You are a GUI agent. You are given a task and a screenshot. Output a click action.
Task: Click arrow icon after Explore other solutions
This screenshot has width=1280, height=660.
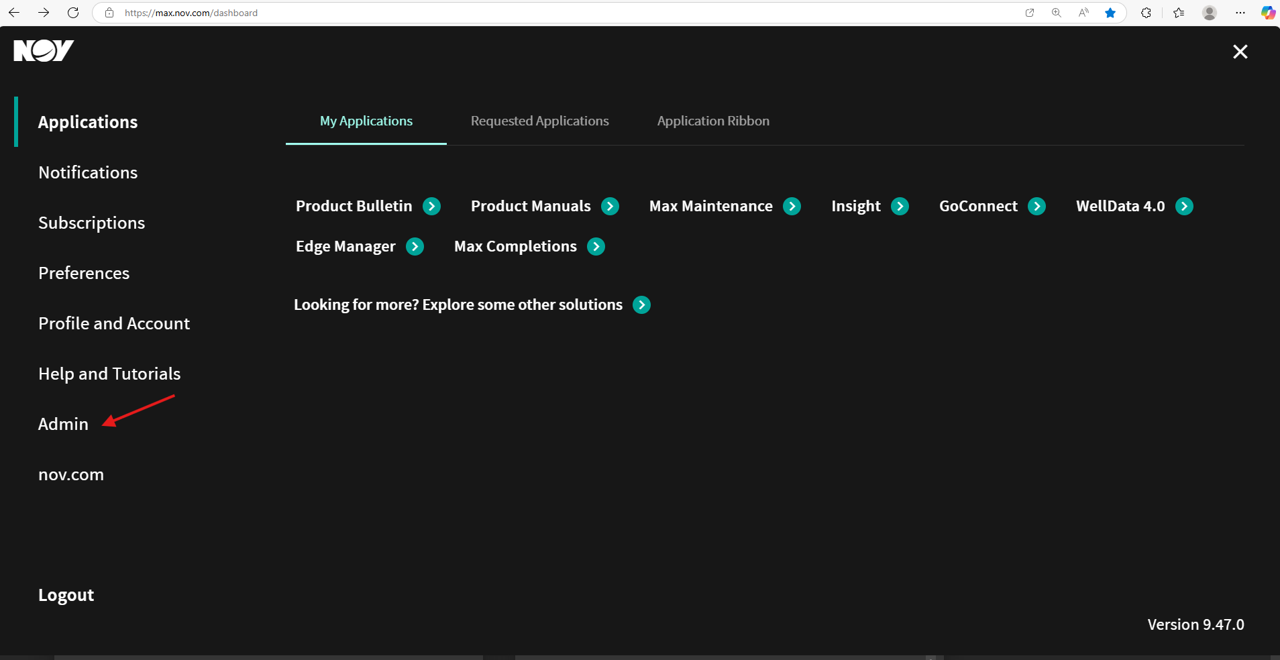tap(642, 305)
